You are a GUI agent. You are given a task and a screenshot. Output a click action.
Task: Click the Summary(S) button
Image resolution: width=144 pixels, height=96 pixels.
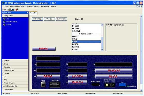[x=61, y=19]
